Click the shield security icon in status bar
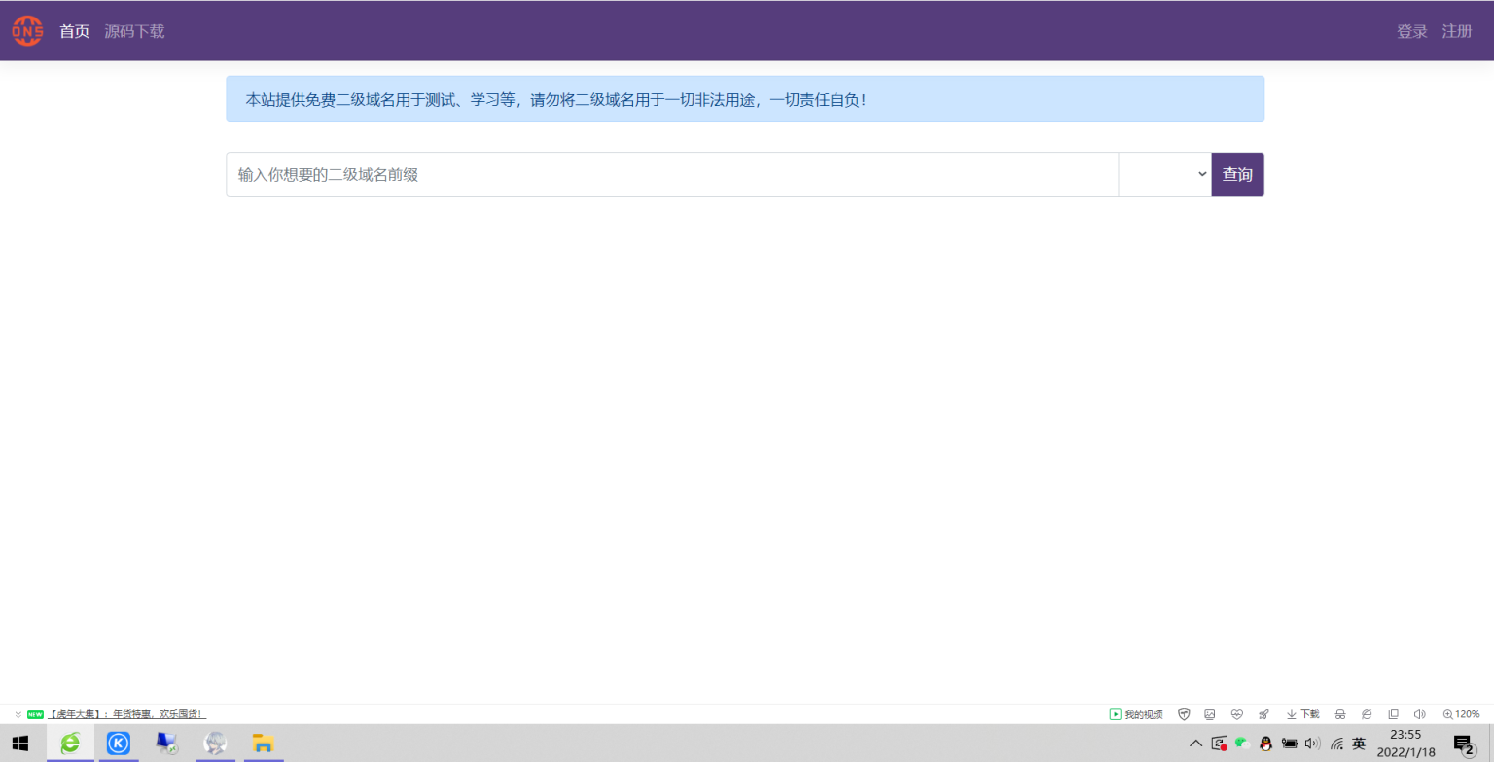The image size is (1494, 762). pos(1184,714)
